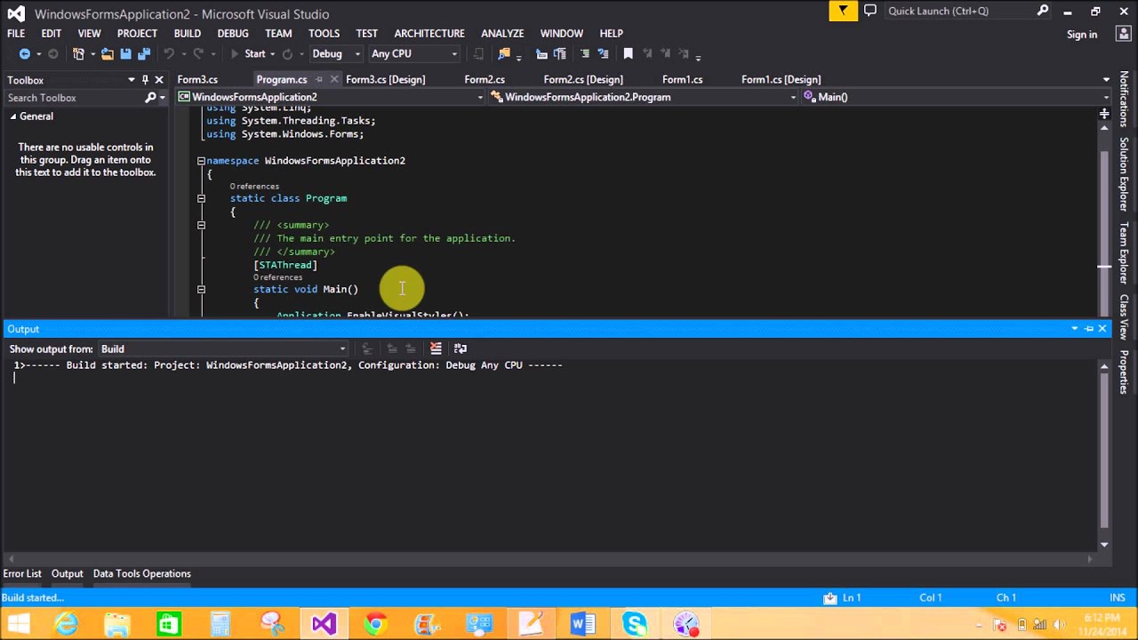Open the Properties side tab
1138x640 pixels.
coord(1124,372)
